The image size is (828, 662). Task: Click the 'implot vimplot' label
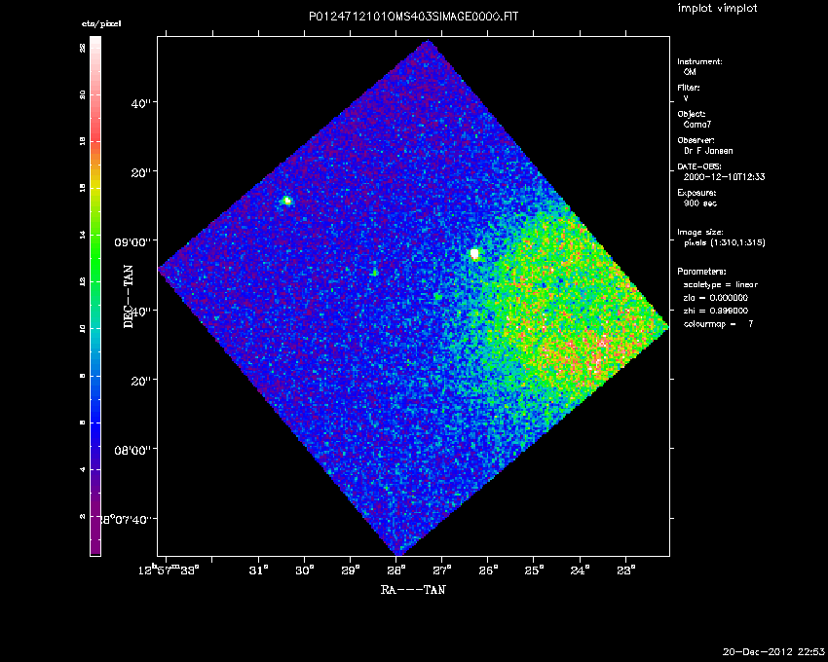tap(719, 9)
